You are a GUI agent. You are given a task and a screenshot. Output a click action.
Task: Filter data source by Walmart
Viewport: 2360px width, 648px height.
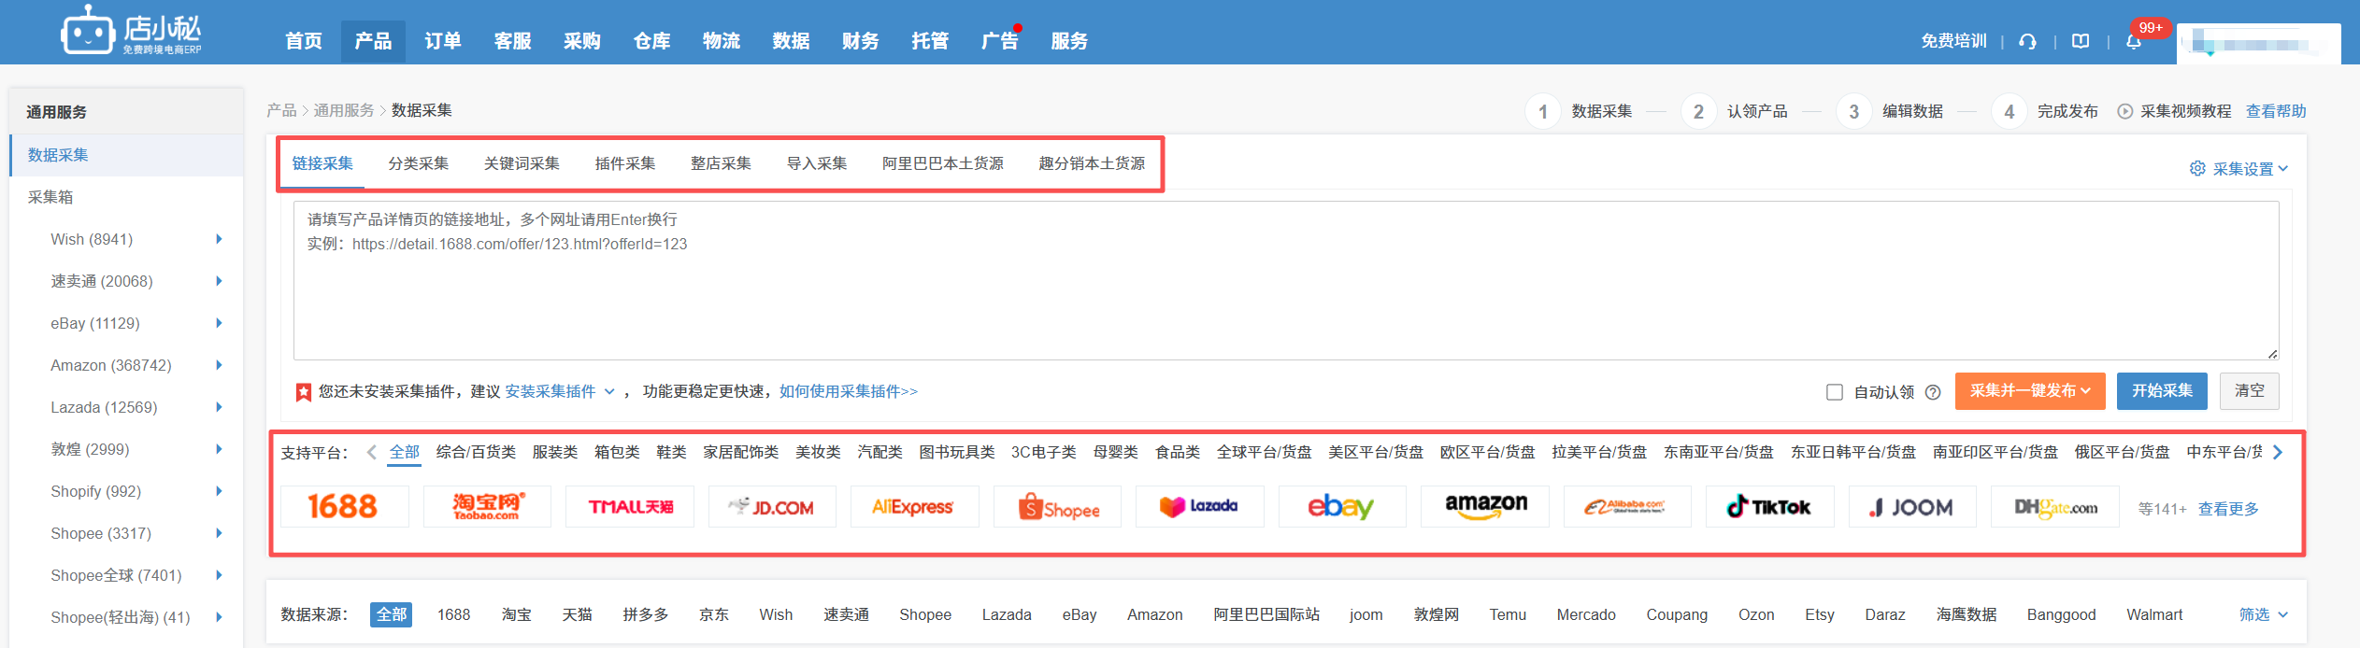[x=2154, y=614]
